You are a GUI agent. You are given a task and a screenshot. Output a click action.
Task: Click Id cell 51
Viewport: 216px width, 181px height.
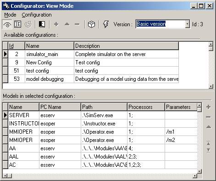17,71
